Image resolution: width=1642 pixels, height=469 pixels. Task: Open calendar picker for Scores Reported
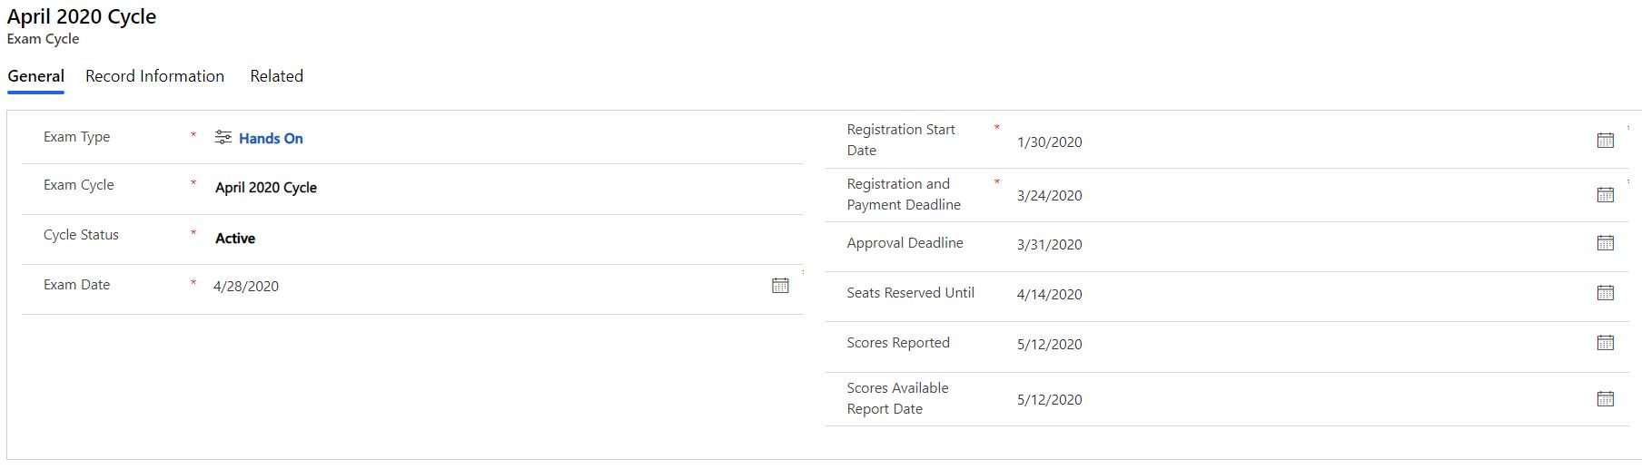click(x=1605, y=343)
